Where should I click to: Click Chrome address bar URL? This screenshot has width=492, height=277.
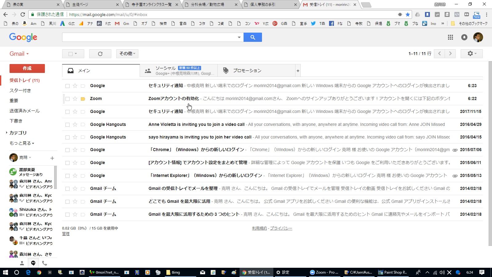coord(108,14)
